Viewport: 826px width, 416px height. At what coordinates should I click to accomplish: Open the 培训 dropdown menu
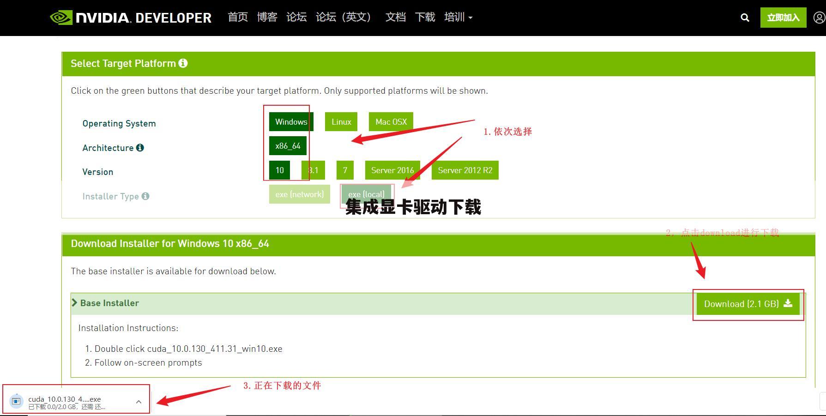point(458,18)
